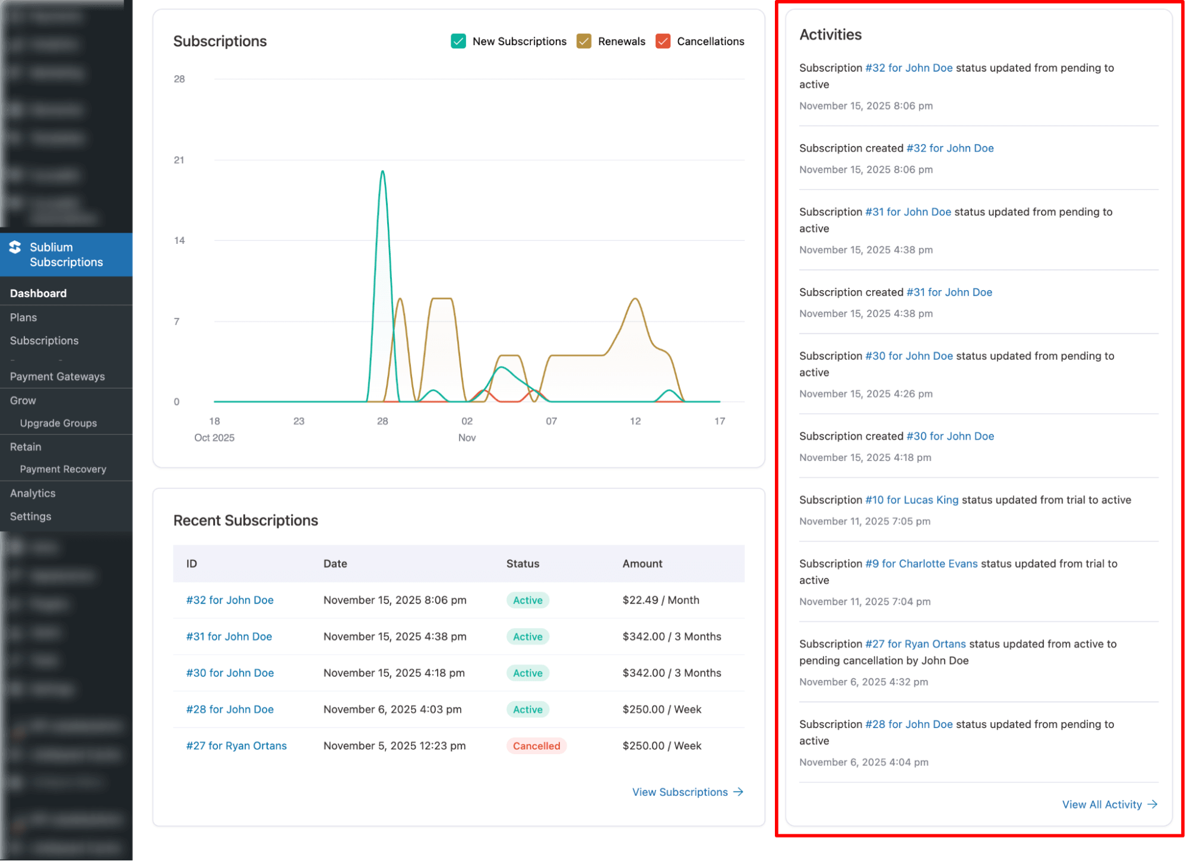Open Payment Recovery under Retain
The width and height of the screenshot is (1187, 861).
point(63,469)
